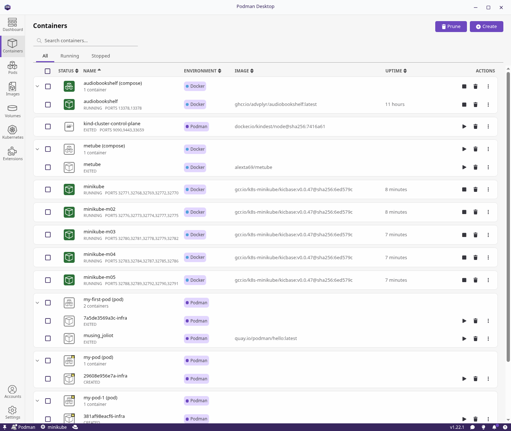
Task: Check the musing_joliot container checkbox
Action: point(48,339)
